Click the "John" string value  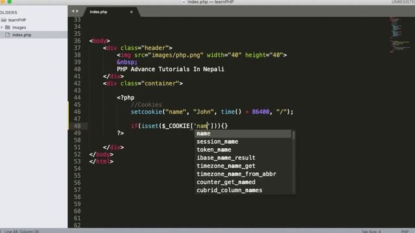point(203,112)
